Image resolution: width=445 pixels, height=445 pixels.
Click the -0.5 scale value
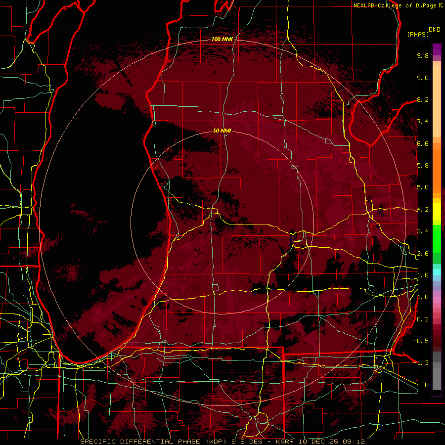click(x=421, y=341)
